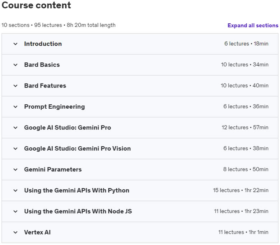The width and height of the screenshot is (280, 245).
Task: Expand the Bard Features chevron
Action: coord(15,86)
